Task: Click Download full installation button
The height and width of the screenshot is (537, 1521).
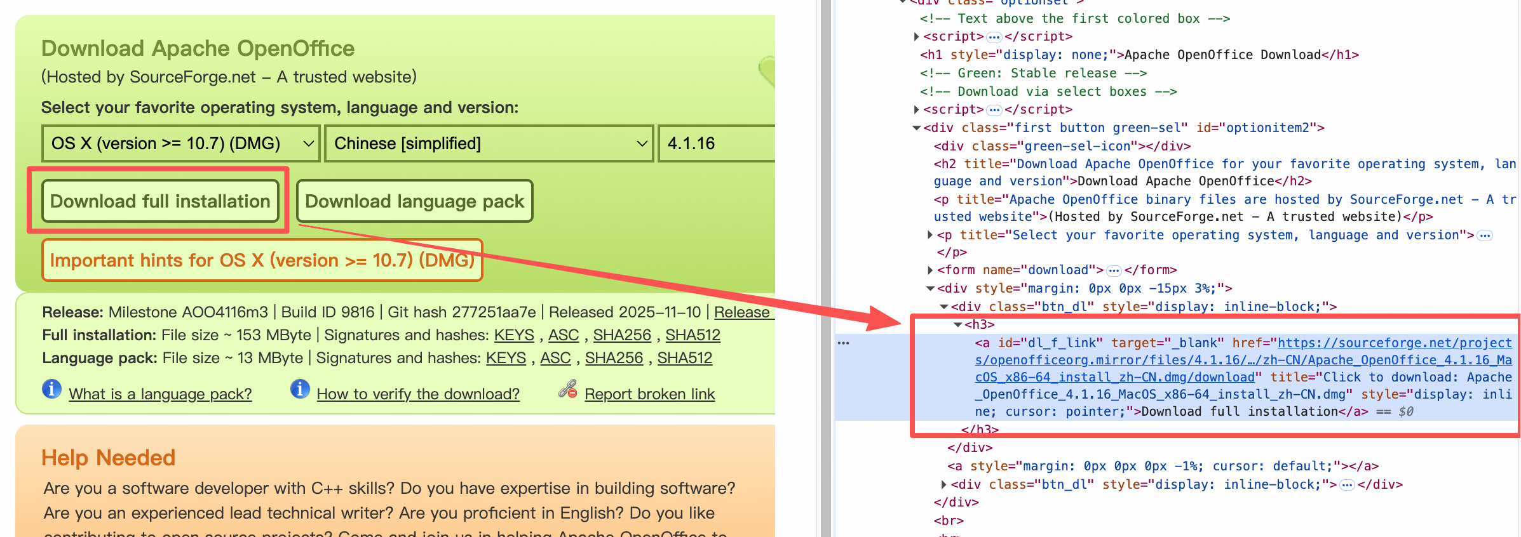Action: click(160, 201)
